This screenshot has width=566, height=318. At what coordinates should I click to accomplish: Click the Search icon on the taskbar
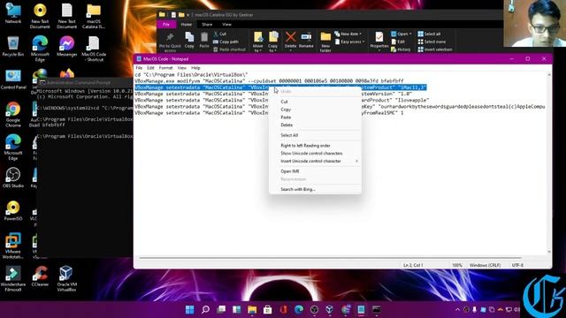point(205,309)
